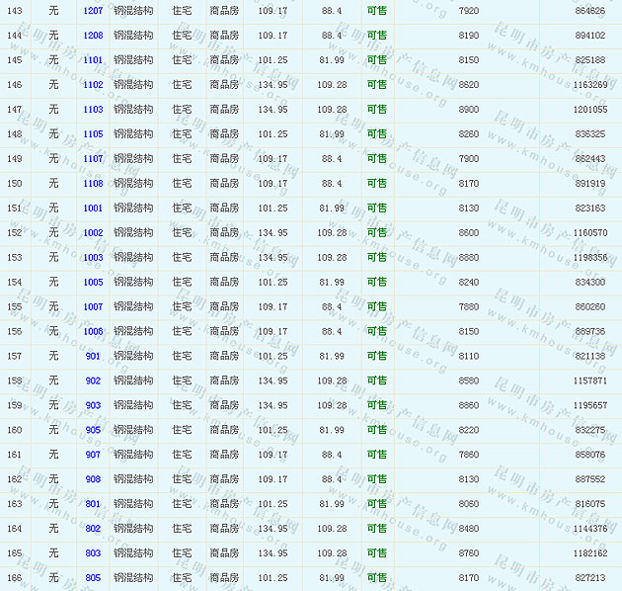Click room 1003 link
This screenshot has width=622, height=591.
coord(93,258)
